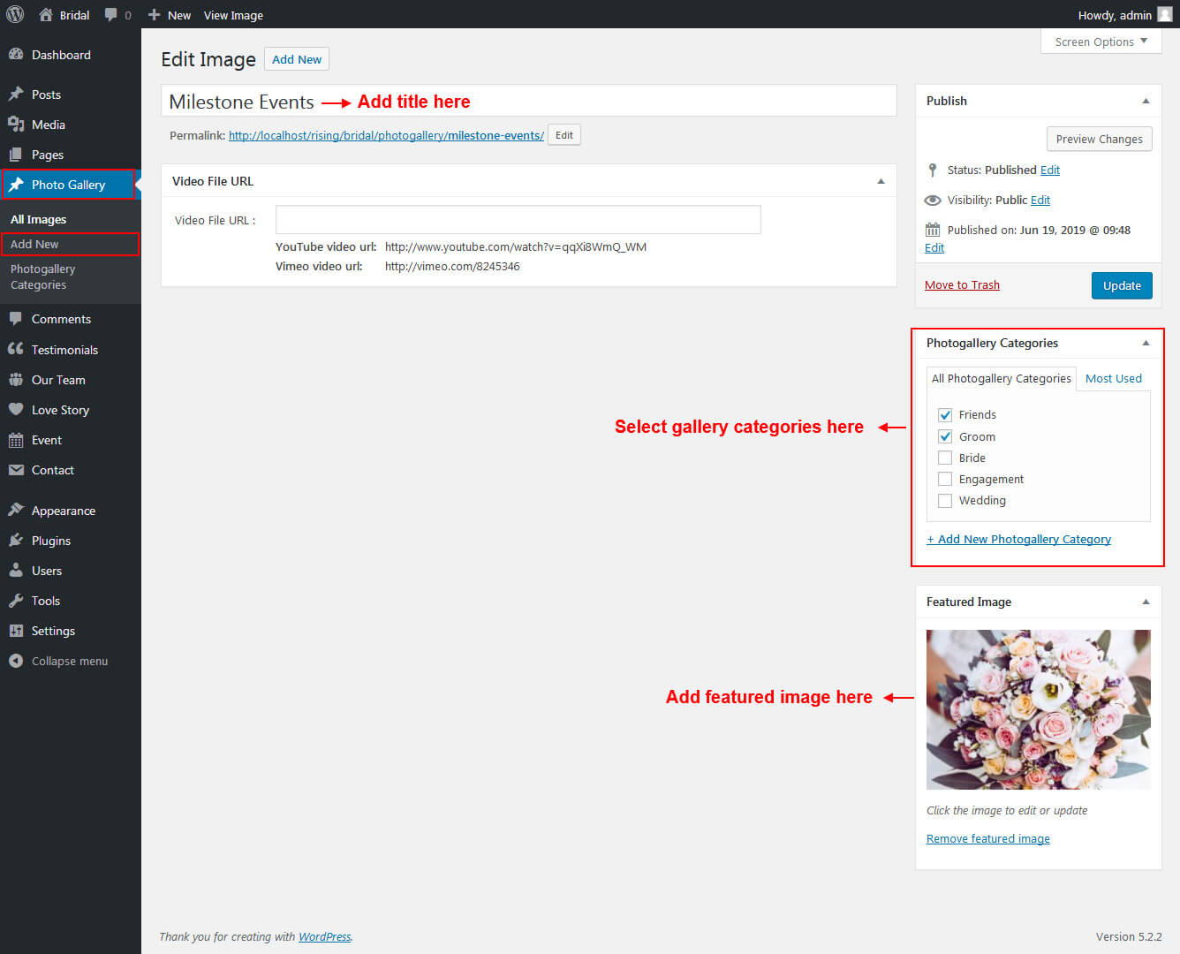The image size is (1180, 954).
Task: Click the Testimonials quote icon
Action: [x=16, y=350]
